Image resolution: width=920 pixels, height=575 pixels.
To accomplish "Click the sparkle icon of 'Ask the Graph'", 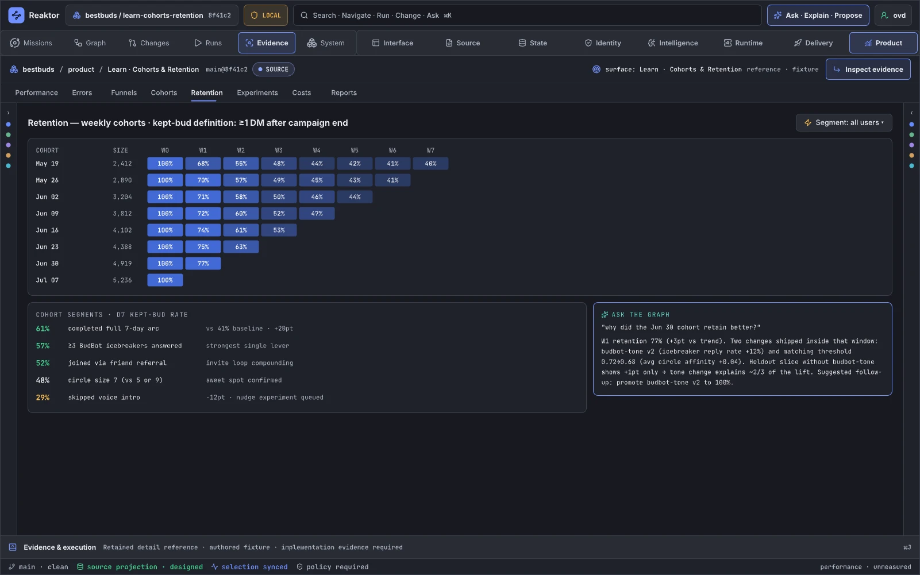I will 605,315.
